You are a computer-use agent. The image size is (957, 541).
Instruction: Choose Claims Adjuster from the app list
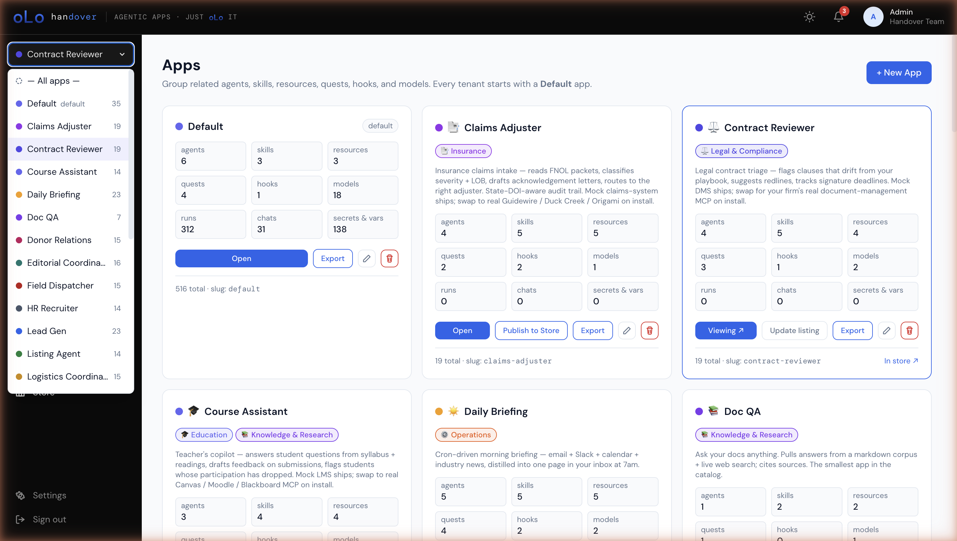(68, 126)
